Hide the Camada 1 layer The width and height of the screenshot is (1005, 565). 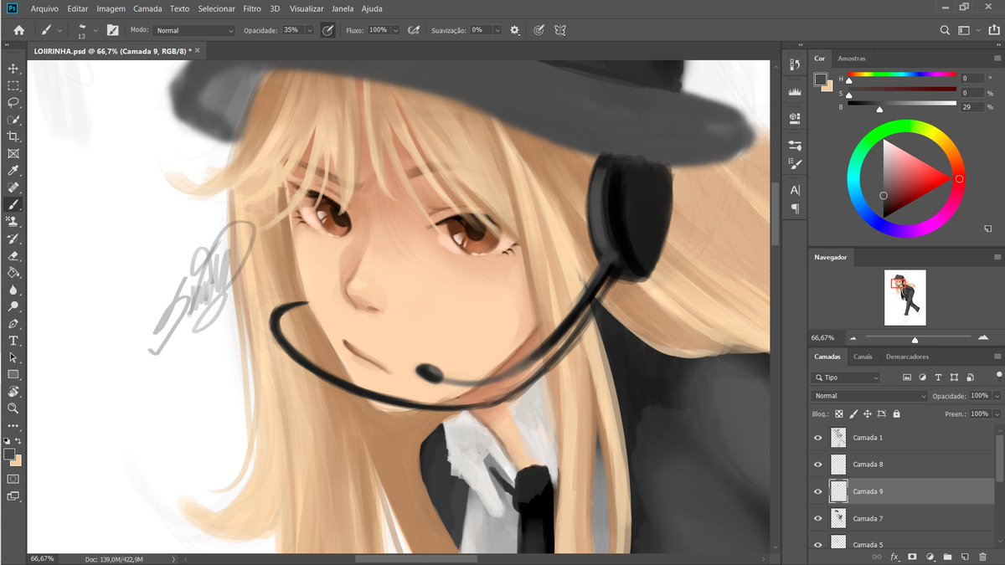click(x=818, y=438)
